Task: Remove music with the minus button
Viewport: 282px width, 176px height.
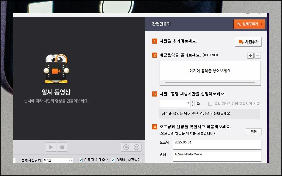Action: pos(258,56)
